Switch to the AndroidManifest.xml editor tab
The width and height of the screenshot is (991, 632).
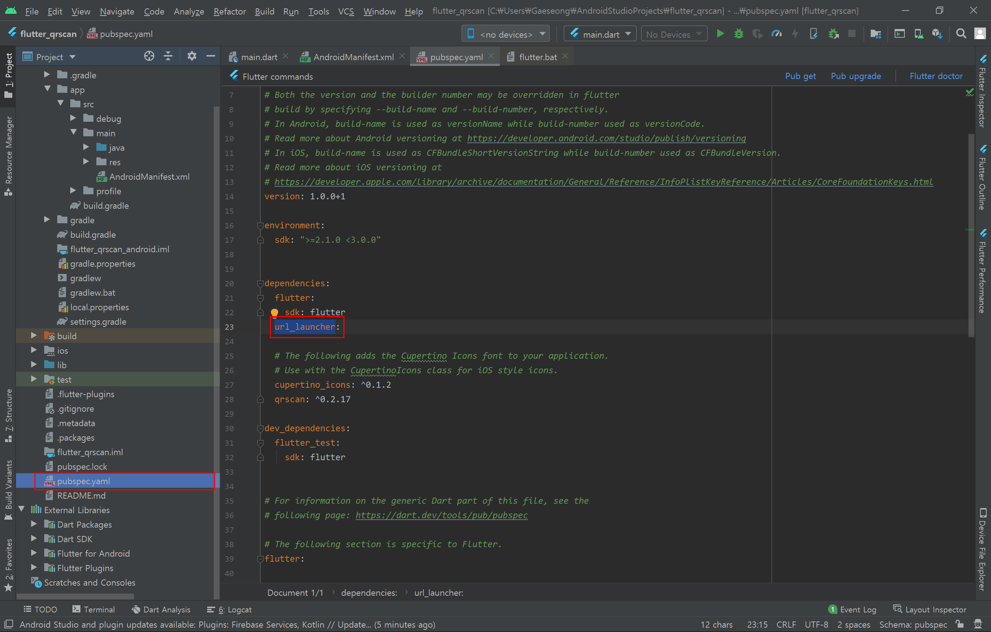[x=353, y=57]
